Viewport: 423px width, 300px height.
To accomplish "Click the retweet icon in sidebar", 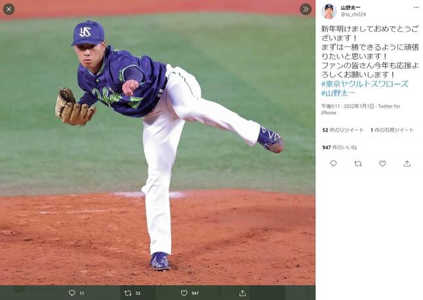I will (358, 163).
